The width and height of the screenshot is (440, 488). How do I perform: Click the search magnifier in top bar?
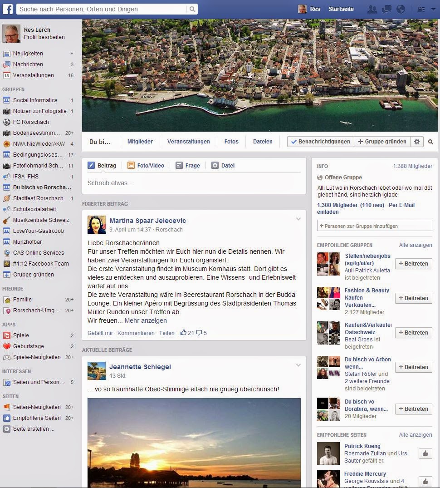(x=192, y=9)
